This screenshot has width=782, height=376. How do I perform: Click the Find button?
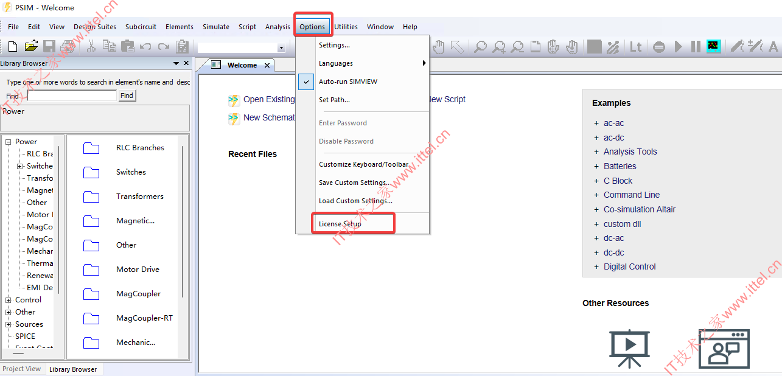pyautogui.click(x=127, y=96)
